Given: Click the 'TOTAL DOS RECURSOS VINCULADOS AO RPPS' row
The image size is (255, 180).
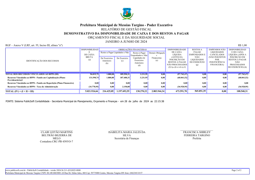Looking at the screenshot, I should coord(28,74).
